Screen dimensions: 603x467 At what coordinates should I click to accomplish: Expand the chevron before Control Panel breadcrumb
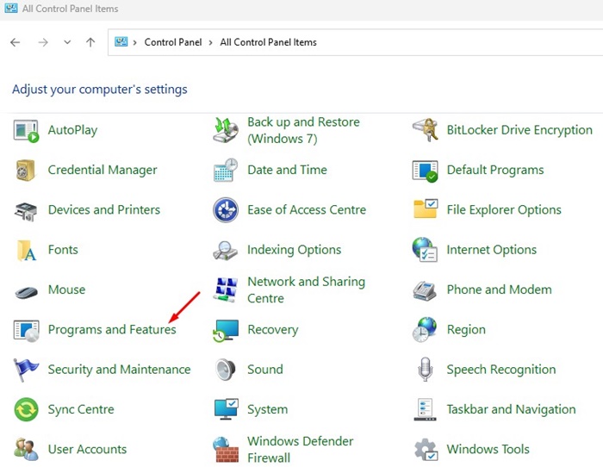coord(135,42)
